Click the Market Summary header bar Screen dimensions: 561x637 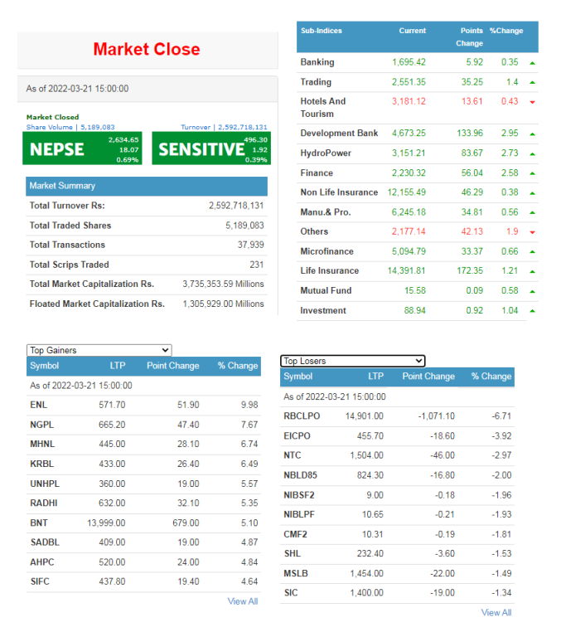click(147, 186)
